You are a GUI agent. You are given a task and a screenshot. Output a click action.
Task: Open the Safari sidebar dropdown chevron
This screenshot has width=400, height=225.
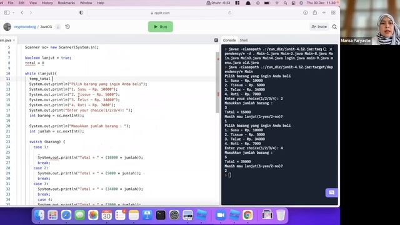click(14, 12)
